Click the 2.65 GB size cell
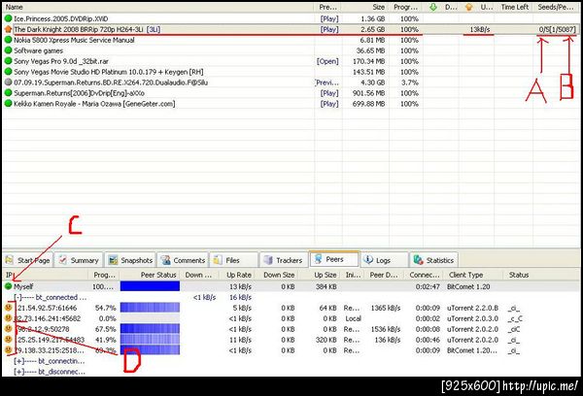The width and height of the screenshot is (583, 396). 372,29
